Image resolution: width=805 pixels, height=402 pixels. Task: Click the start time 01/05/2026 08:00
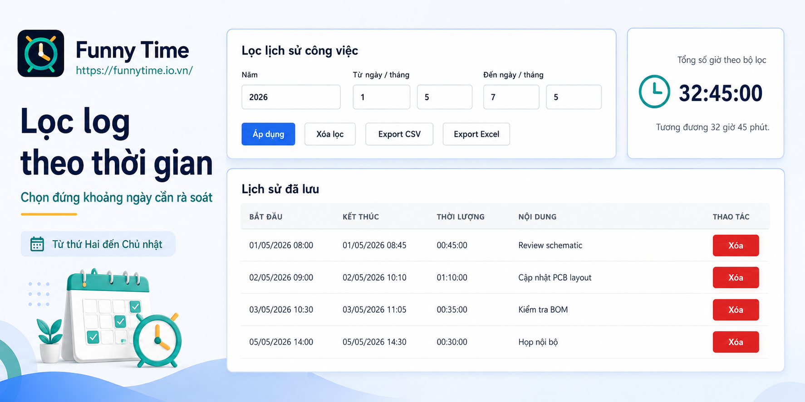click(x=281, y=245)
